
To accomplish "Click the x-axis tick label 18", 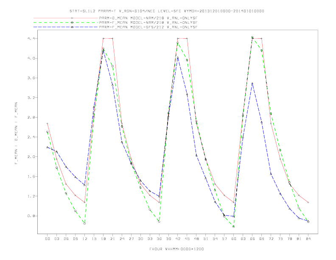I will click(103, 239).
